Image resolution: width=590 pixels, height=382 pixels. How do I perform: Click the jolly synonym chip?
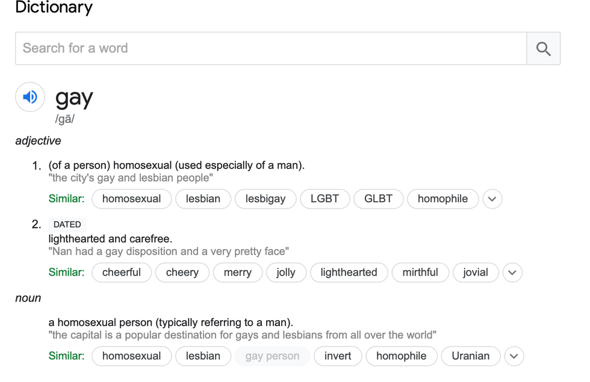286,273
